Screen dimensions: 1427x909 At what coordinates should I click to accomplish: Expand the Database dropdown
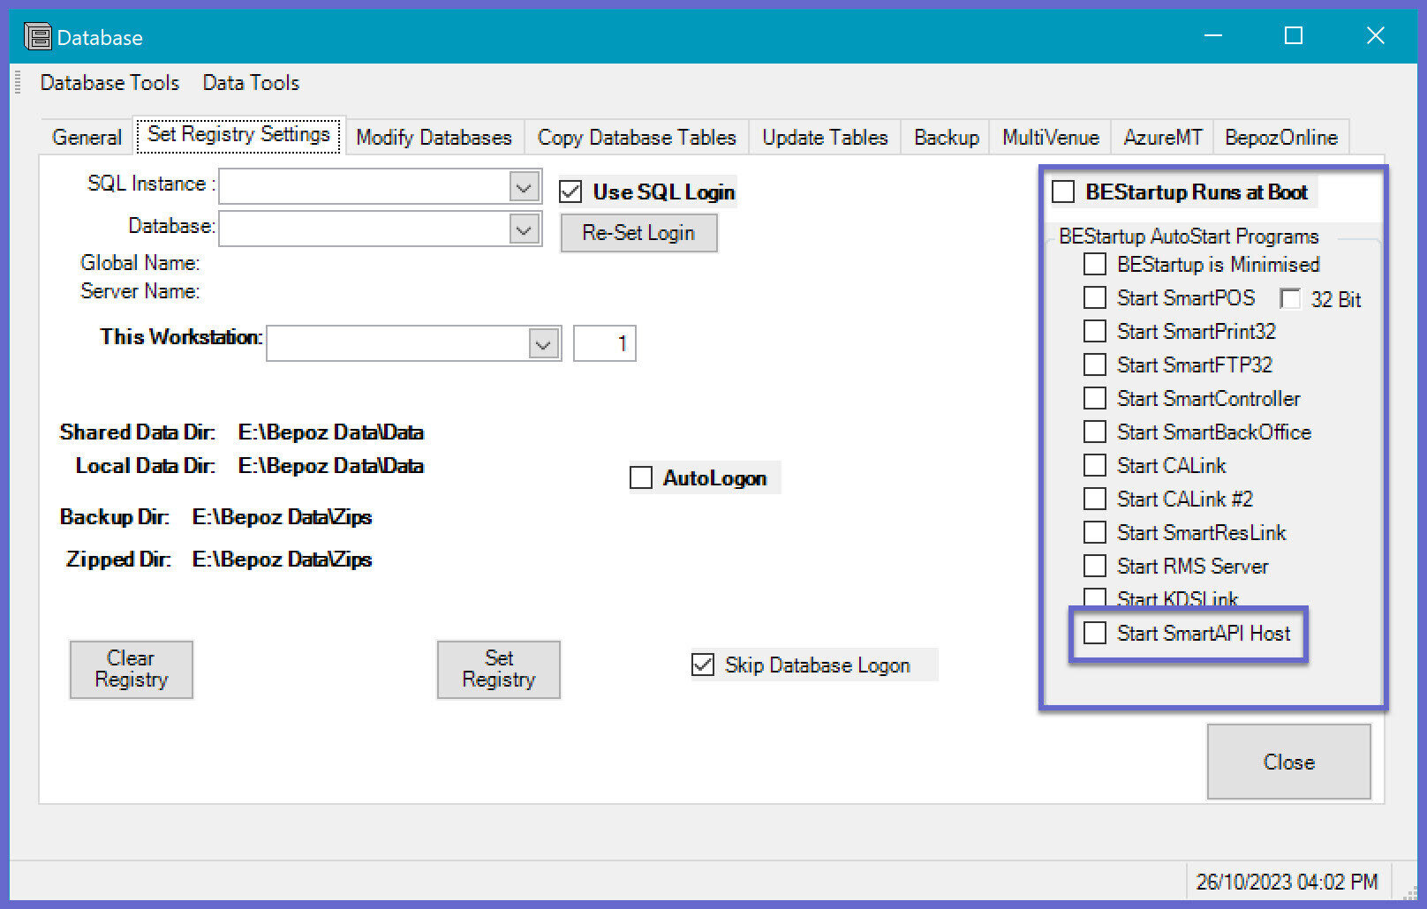524,229
